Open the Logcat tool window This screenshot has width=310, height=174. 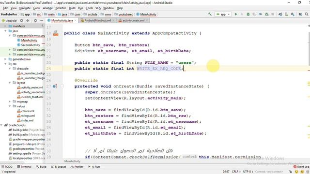[59, 167]
